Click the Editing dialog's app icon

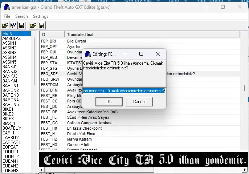coord(88,54)
